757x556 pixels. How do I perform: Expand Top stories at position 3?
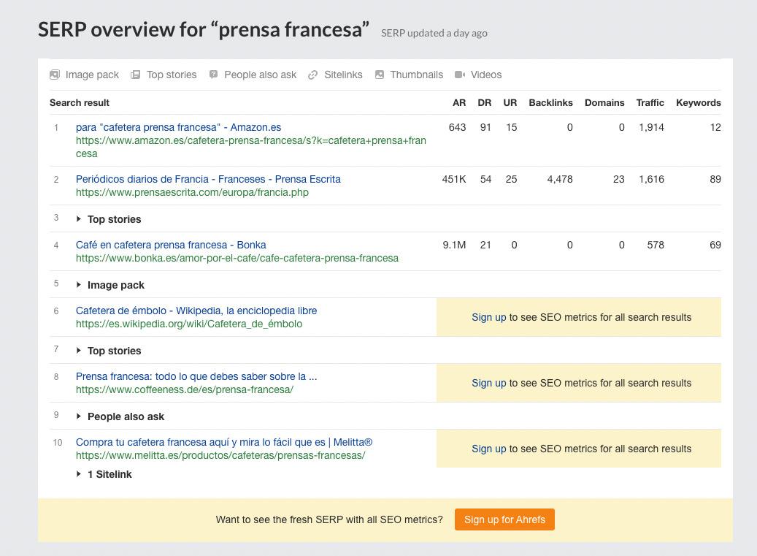click(79, 219)
